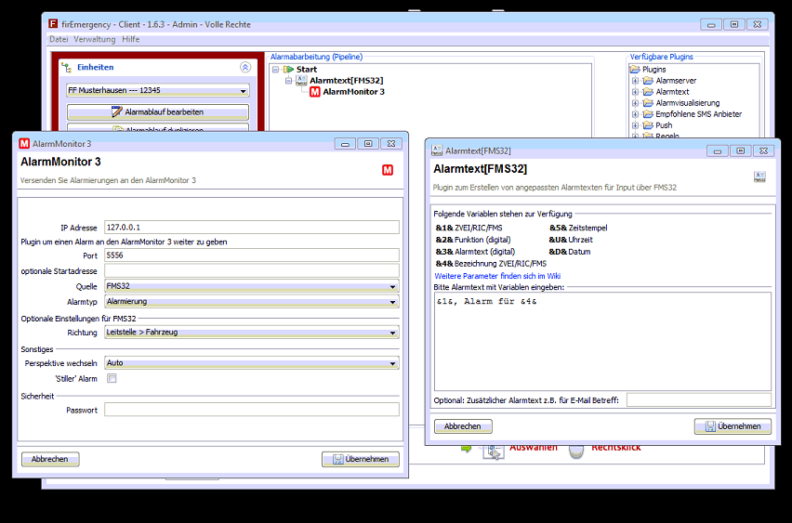This screenshot has width=792, height=523.
Task: Collapse the Einheiten panel chevron icon
Action: click(x=245, y=68)
